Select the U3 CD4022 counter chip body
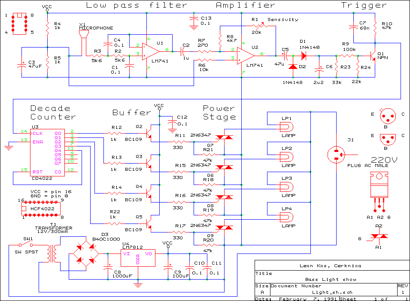Image resolution: width=410 pixels, height=301 pixels. (x=47, y=152)
